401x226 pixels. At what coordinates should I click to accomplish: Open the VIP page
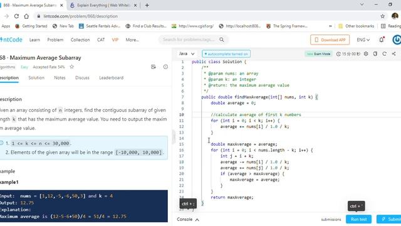point(115,40)
